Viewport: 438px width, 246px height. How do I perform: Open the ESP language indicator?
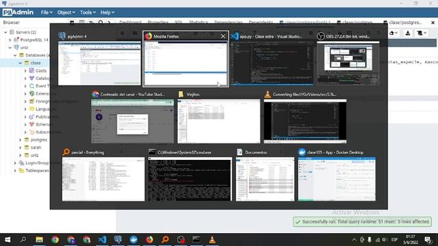coord(394,240)
